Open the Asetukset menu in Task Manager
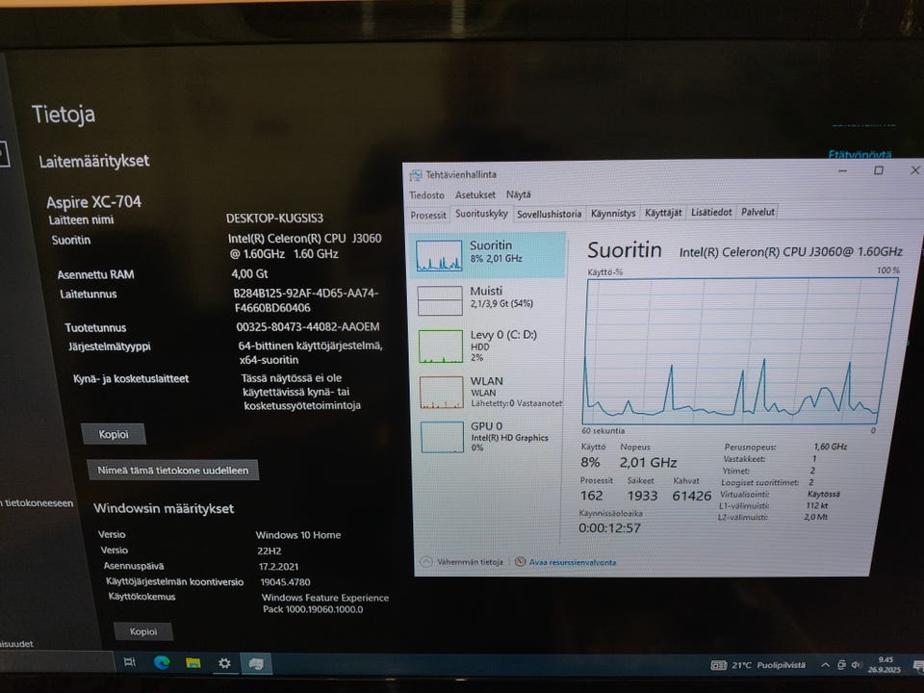 click(x=475, y=194)
